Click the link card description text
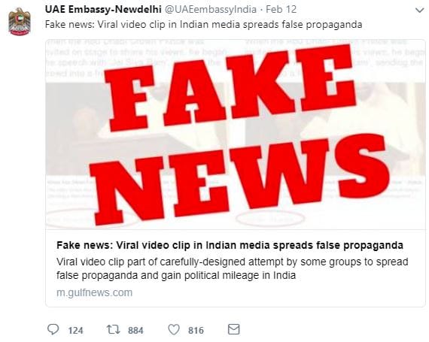 point(233,268)
